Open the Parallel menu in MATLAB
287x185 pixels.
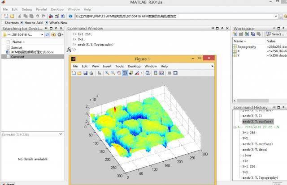pos(42,9)
